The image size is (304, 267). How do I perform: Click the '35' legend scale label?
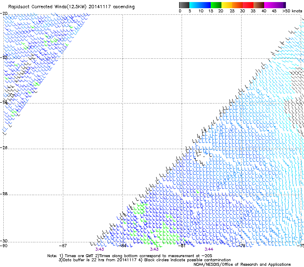pos(253,11)
